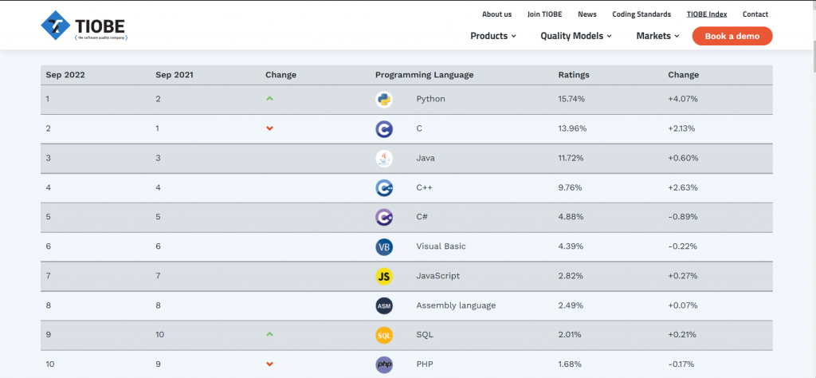The width and height of the screenshot is (816, 378).
Task: Click the SQL language logo icon
Action: [x=384, y=335]
